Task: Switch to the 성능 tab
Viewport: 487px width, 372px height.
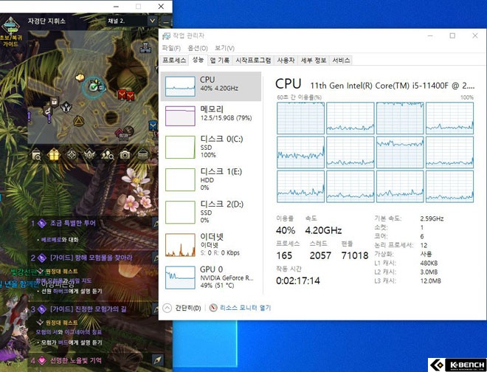Action: pos(198,60)
